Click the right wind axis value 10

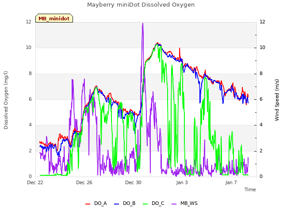262,48
